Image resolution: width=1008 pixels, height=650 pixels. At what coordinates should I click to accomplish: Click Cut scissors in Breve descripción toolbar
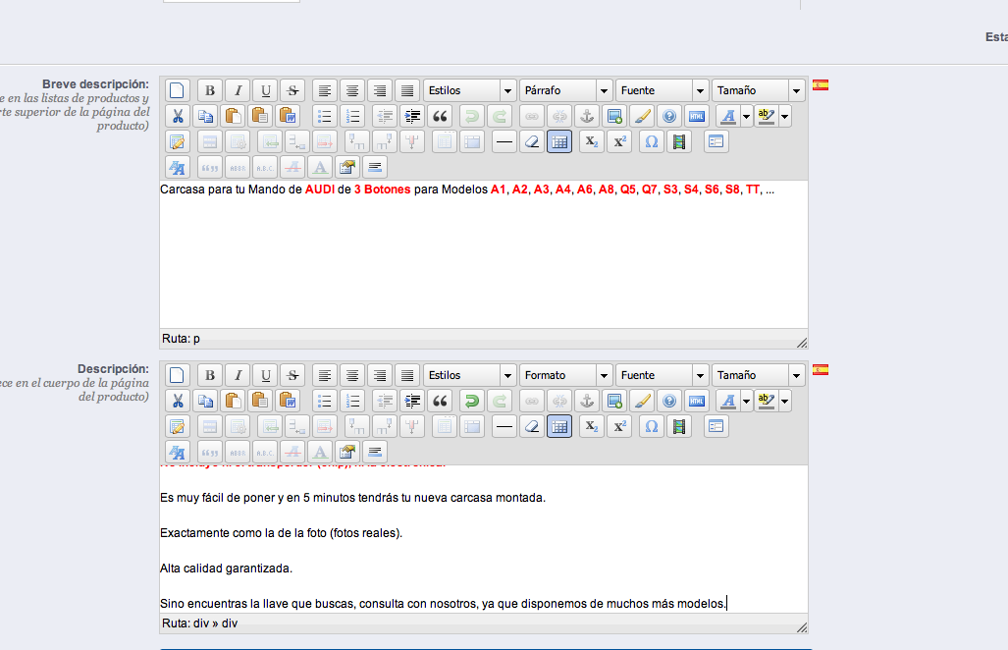pyautogui.click(x=178, y=117)
